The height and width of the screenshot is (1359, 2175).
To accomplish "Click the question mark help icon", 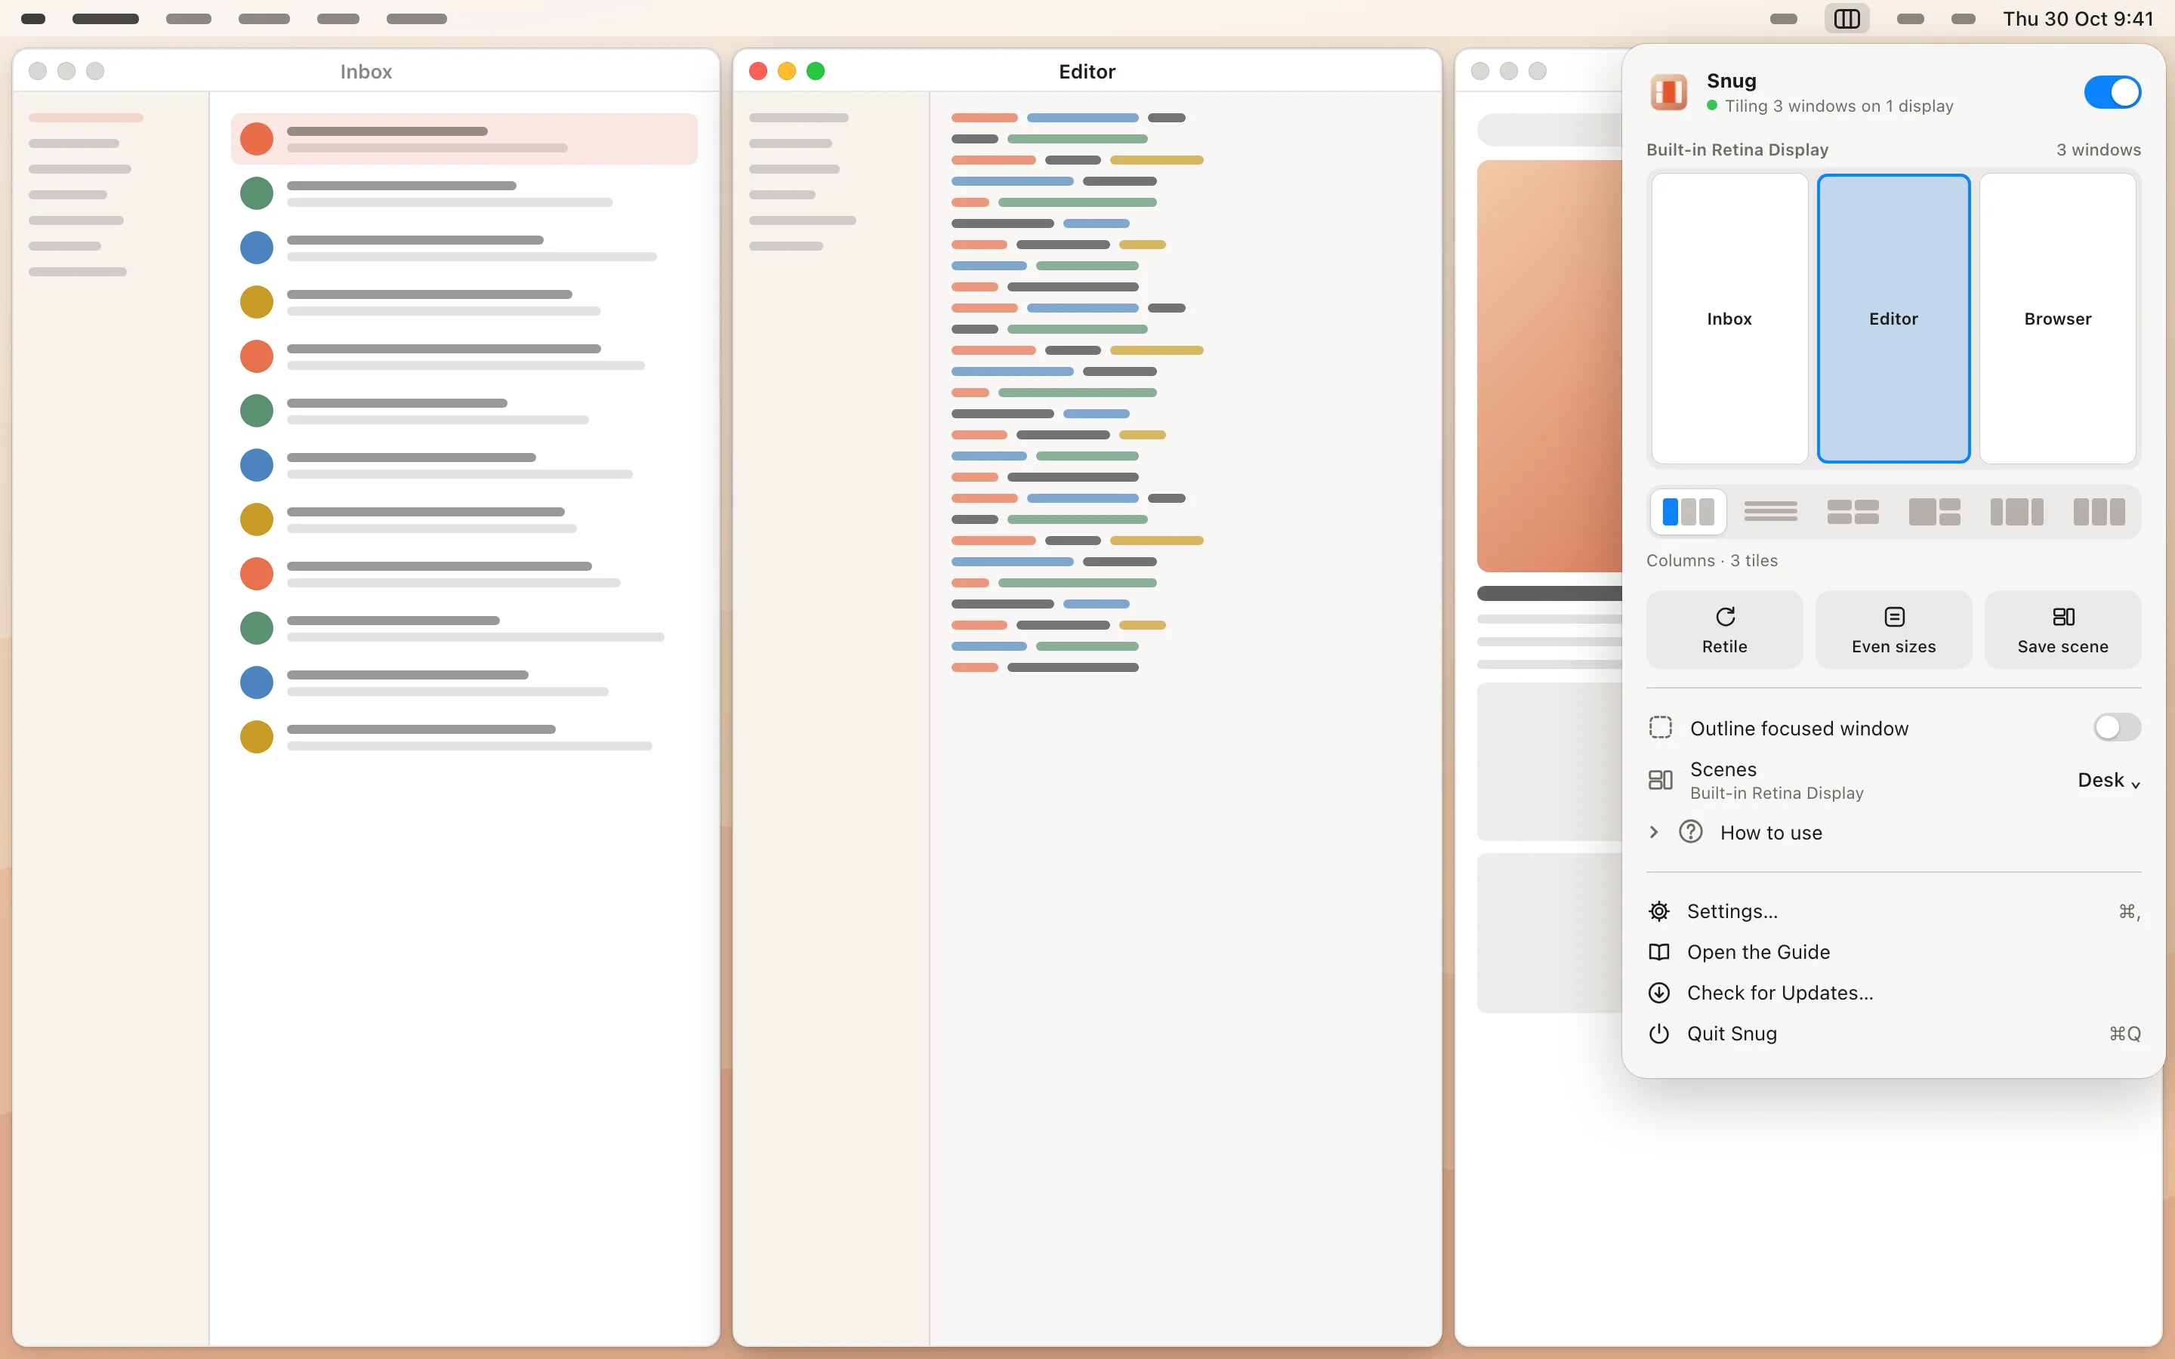I will coord(1691,831).
